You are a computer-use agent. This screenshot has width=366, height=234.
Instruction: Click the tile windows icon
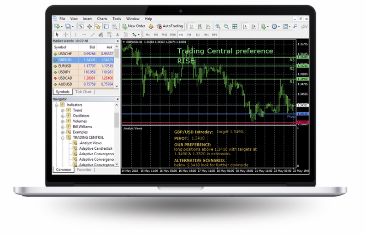[x=235, y=26]
